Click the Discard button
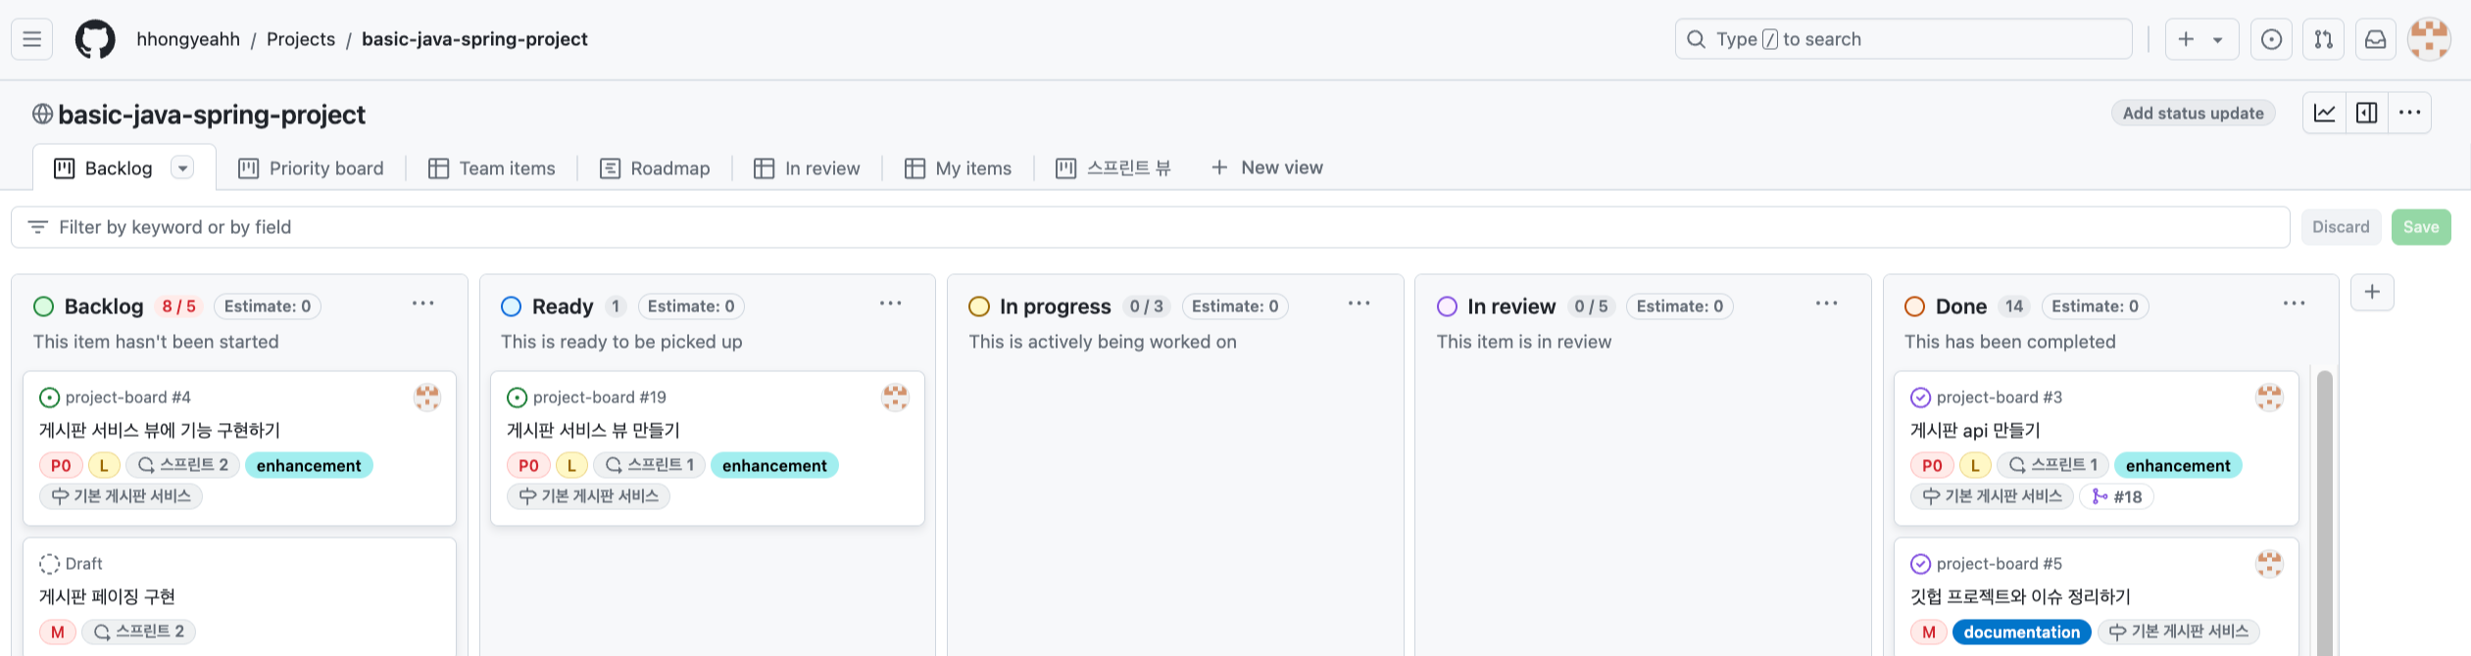 tap(2341, 227)
